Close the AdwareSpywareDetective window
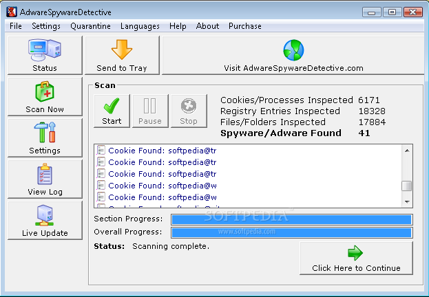This screenshot has height=297, width=429. point(412,12)
